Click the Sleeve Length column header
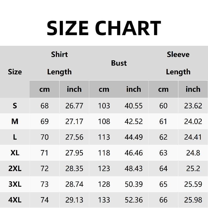 pos(178,63)
